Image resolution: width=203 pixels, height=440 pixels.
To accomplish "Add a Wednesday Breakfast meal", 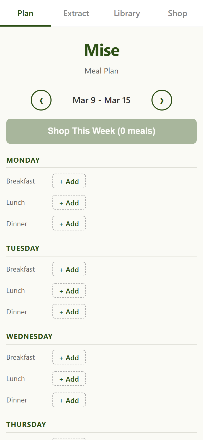I will (69, 357).
